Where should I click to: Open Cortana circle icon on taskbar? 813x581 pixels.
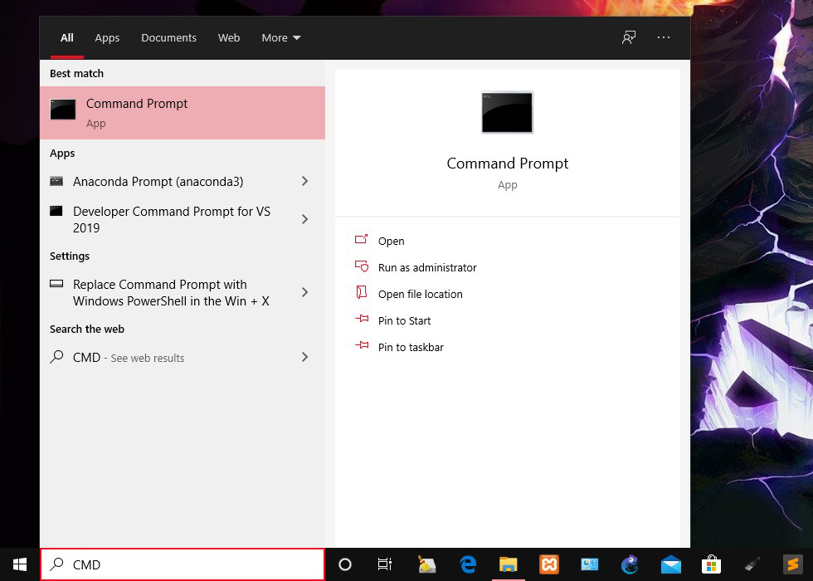click(x=345, y=564)
